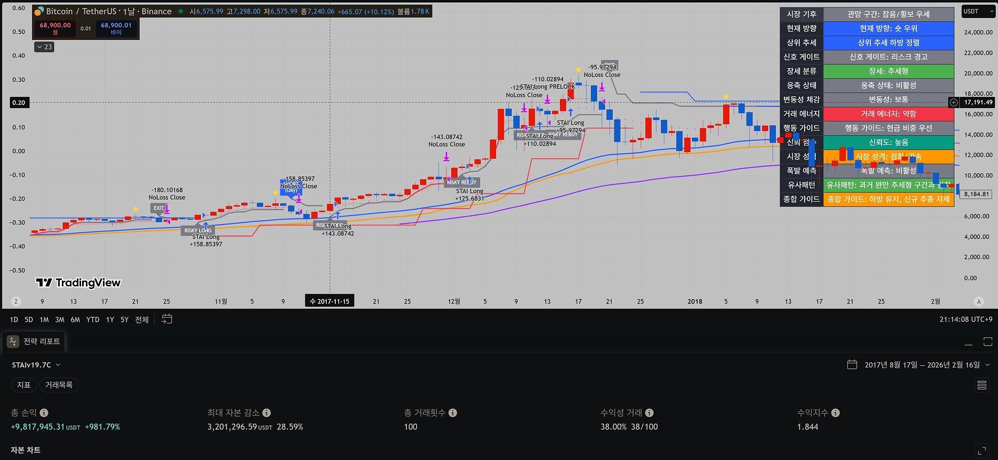Click the 전략 리포트 strategy icon
Image resolution: width=998 pixels, height=460 pixels.
pyautogui.click(x=13, y=341)
